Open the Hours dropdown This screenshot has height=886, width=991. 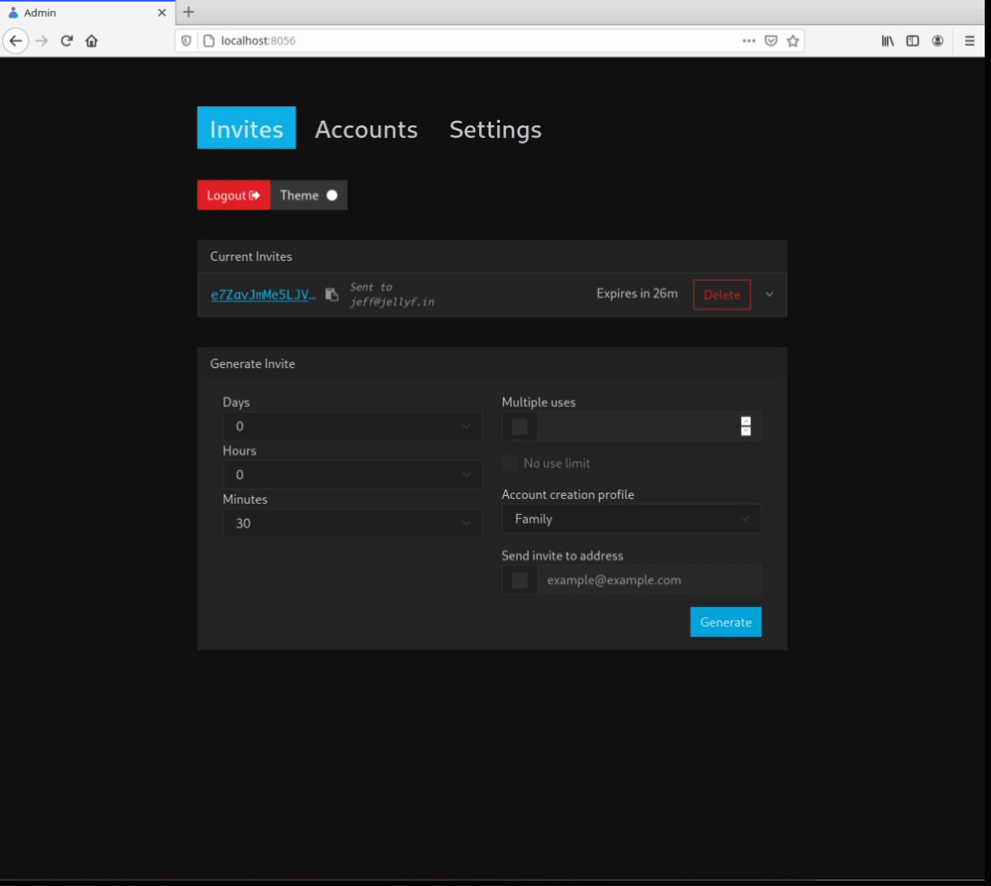tap(353, 475)
